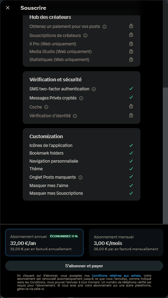This screenshot has height=298, width=168.
Task: Click the checkmark for Icônes de l'application
Action: coord(131,146)
